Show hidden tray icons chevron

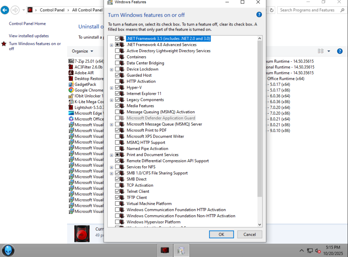point(302,251)
